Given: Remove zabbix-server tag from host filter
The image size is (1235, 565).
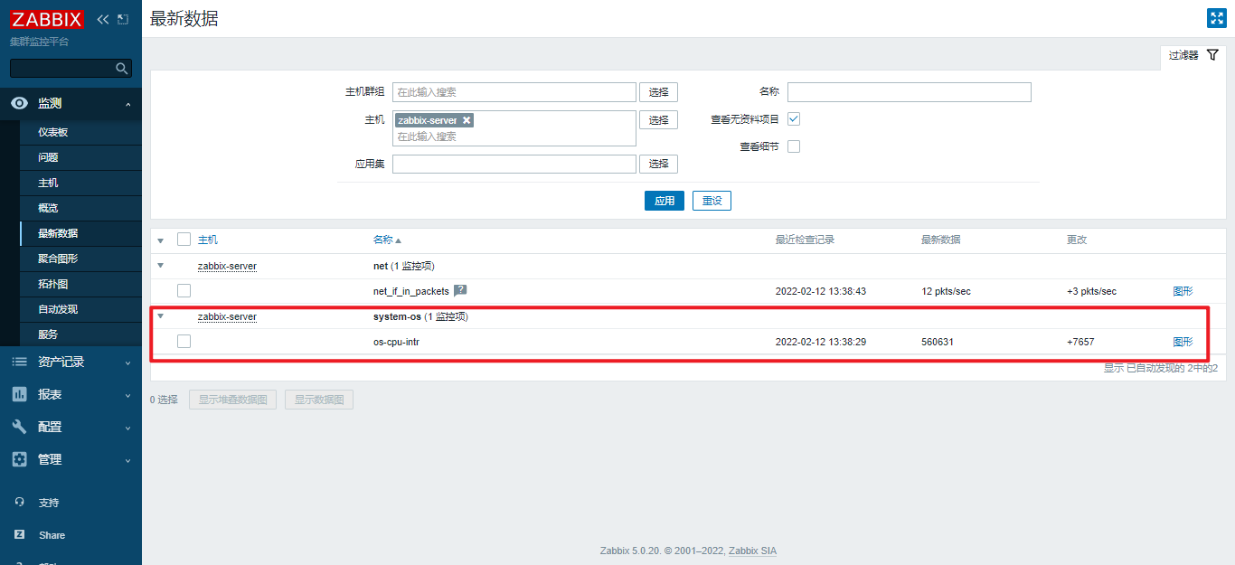Looking at the screenshot, I should [467, 120].
